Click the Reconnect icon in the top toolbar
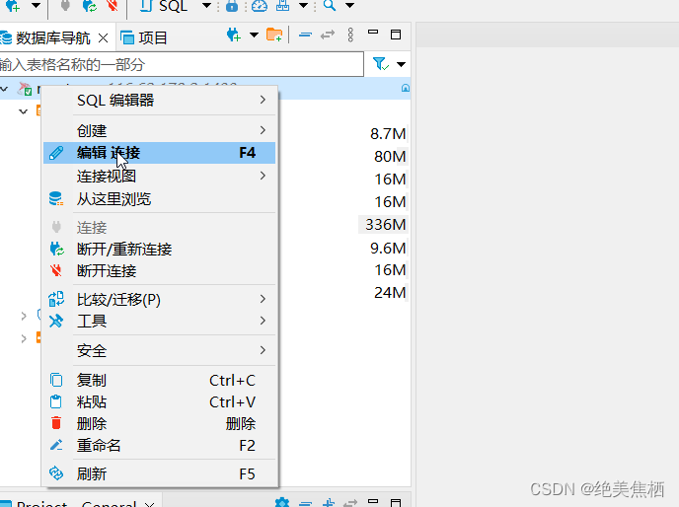The image size is (679, 507). click(x=90, y=5)
